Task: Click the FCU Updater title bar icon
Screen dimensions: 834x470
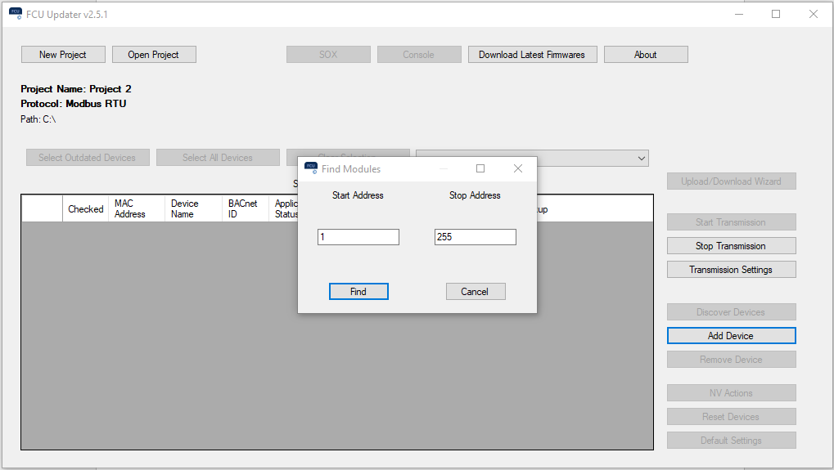Action: (x=16, y=14)
